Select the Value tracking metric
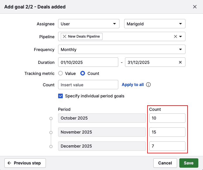203x170 pixels. point(61,73)
